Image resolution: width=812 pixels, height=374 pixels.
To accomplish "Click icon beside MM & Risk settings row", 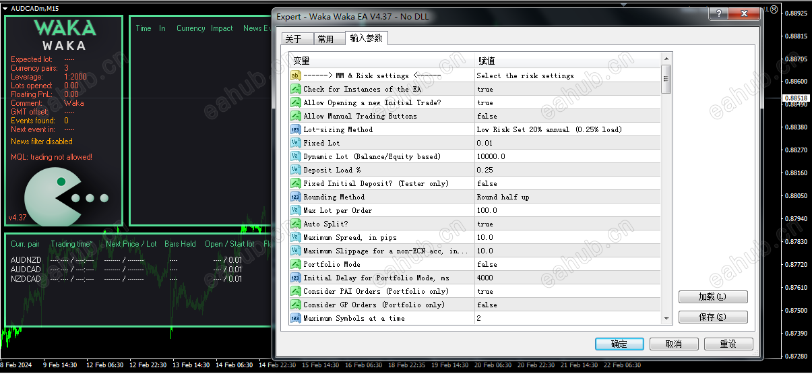I will [295, 75].
